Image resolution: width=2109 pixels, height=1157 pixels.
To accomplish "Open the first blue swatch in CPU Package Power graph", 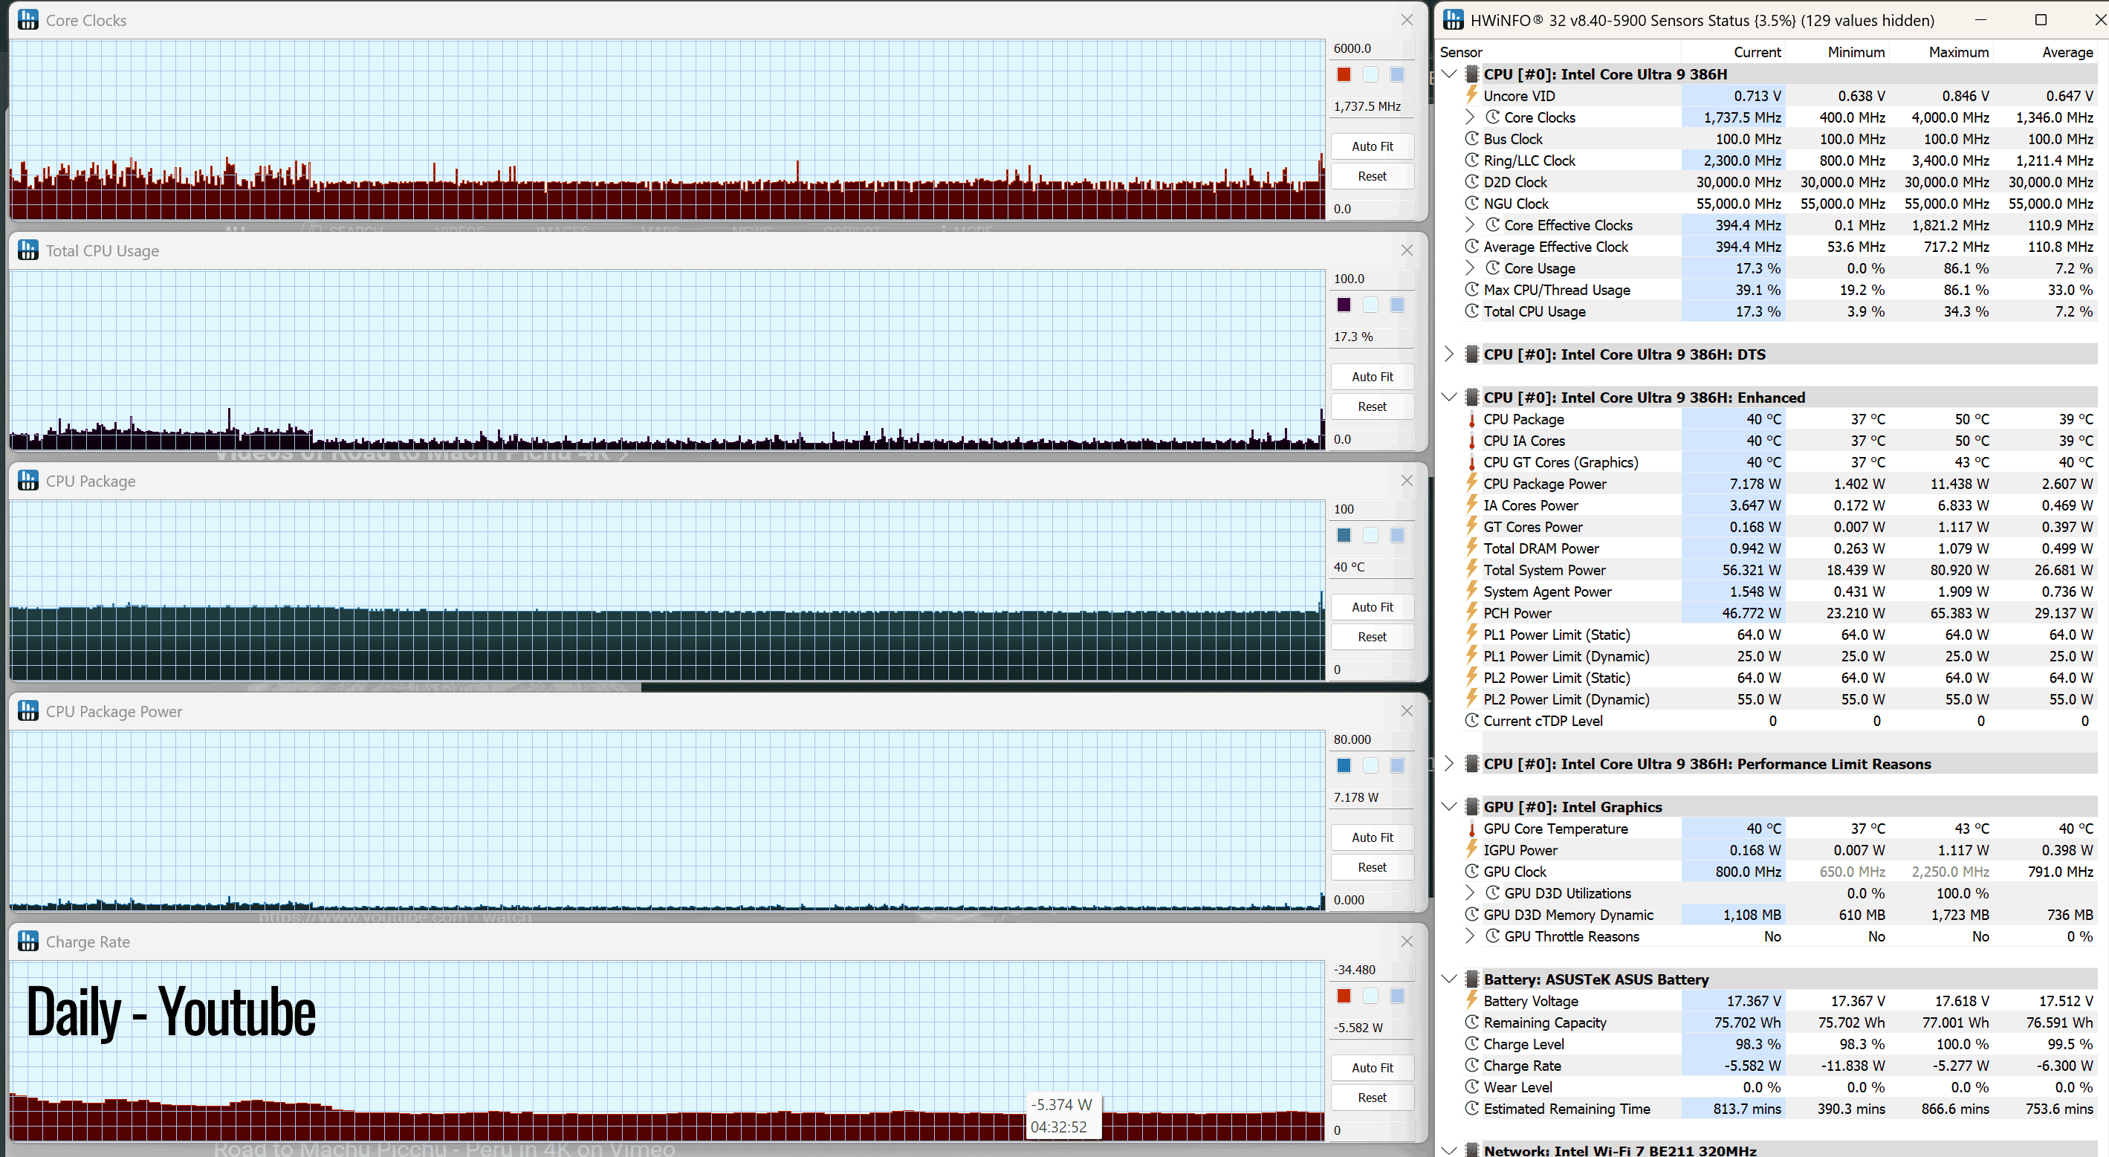I will pyautogui.click(x=1344, y=765).
